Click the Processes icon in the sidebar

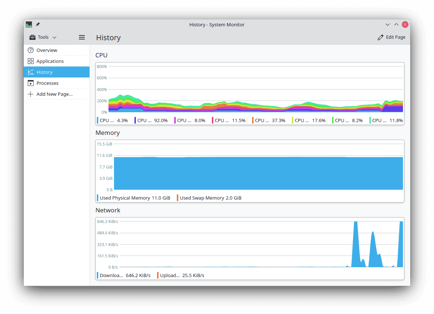[31, 83]
